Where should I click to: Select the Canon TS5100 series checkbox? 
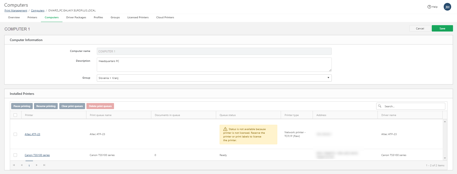tap(15, 155)
